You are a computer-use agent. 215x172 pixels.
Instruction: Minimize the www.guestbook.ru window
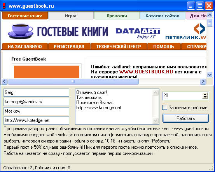191,6
